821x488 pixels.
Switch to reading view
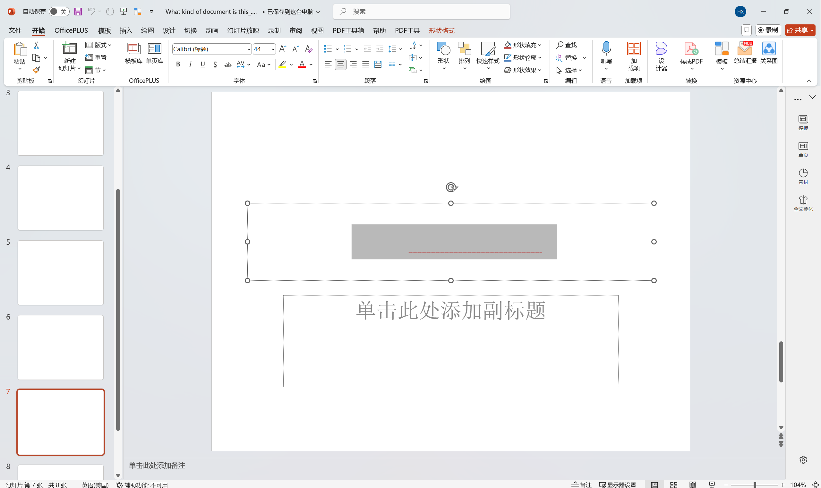coord(692,484)
